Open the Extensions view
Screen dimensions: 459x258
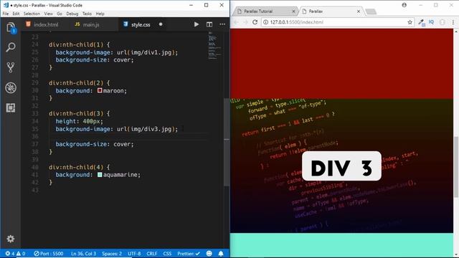click(x=11, y=108)
